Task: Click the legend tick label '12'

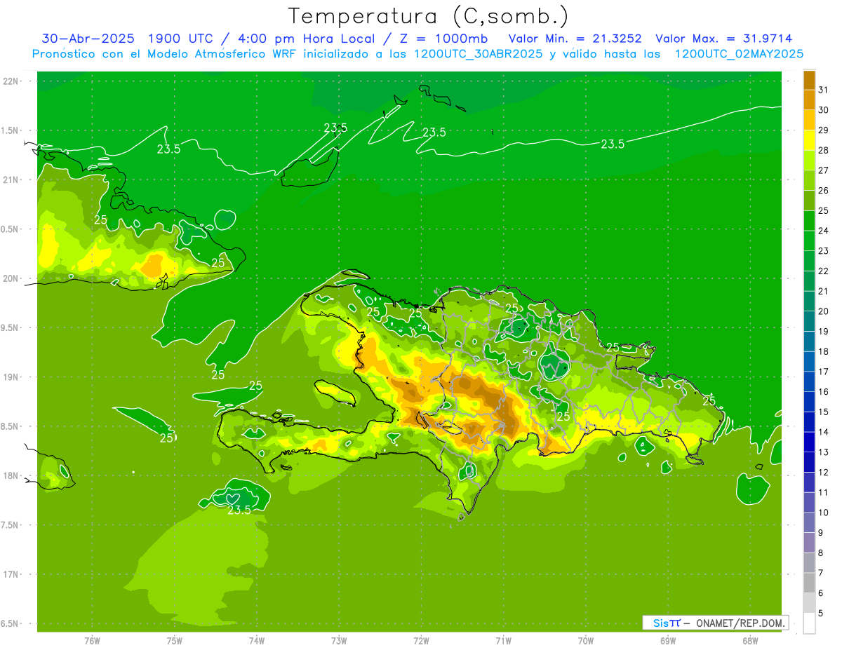Action: point(822,473)
